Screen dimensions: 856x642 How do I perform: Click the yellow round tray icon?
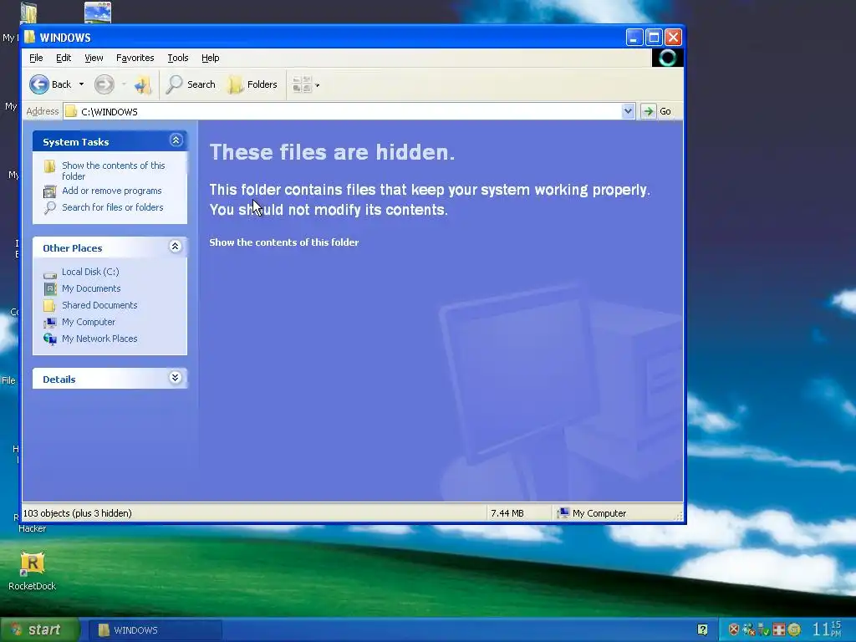(794, 629)
